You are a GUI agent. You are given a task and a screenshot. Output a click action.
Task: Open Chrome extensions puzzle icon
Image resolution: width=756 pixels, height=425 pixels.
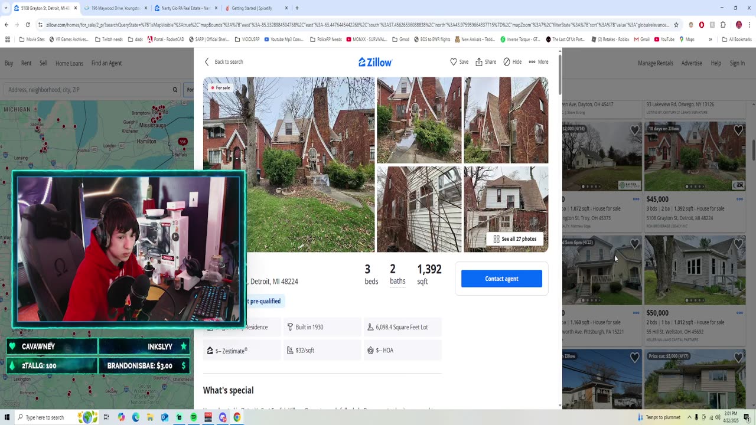click(723, 25)
